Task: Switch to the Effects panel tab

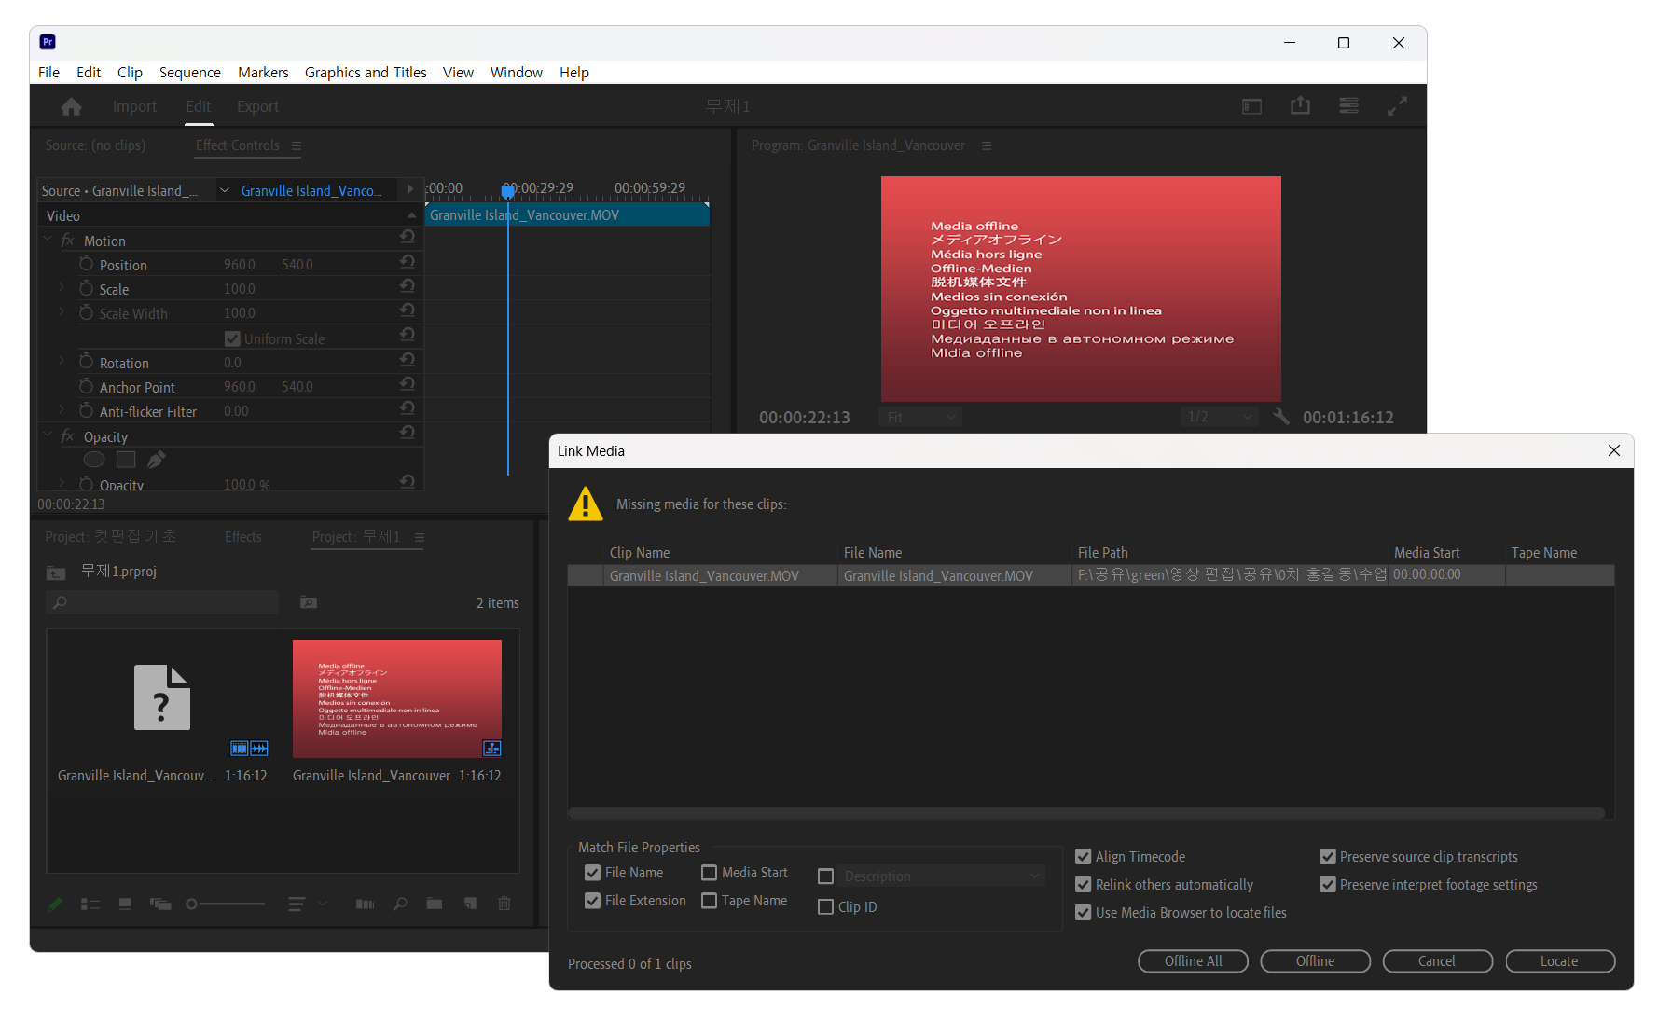Action: 242,537
